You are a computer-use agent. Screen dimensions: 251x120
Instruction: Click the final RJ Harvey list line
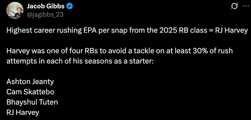point(23,113)
